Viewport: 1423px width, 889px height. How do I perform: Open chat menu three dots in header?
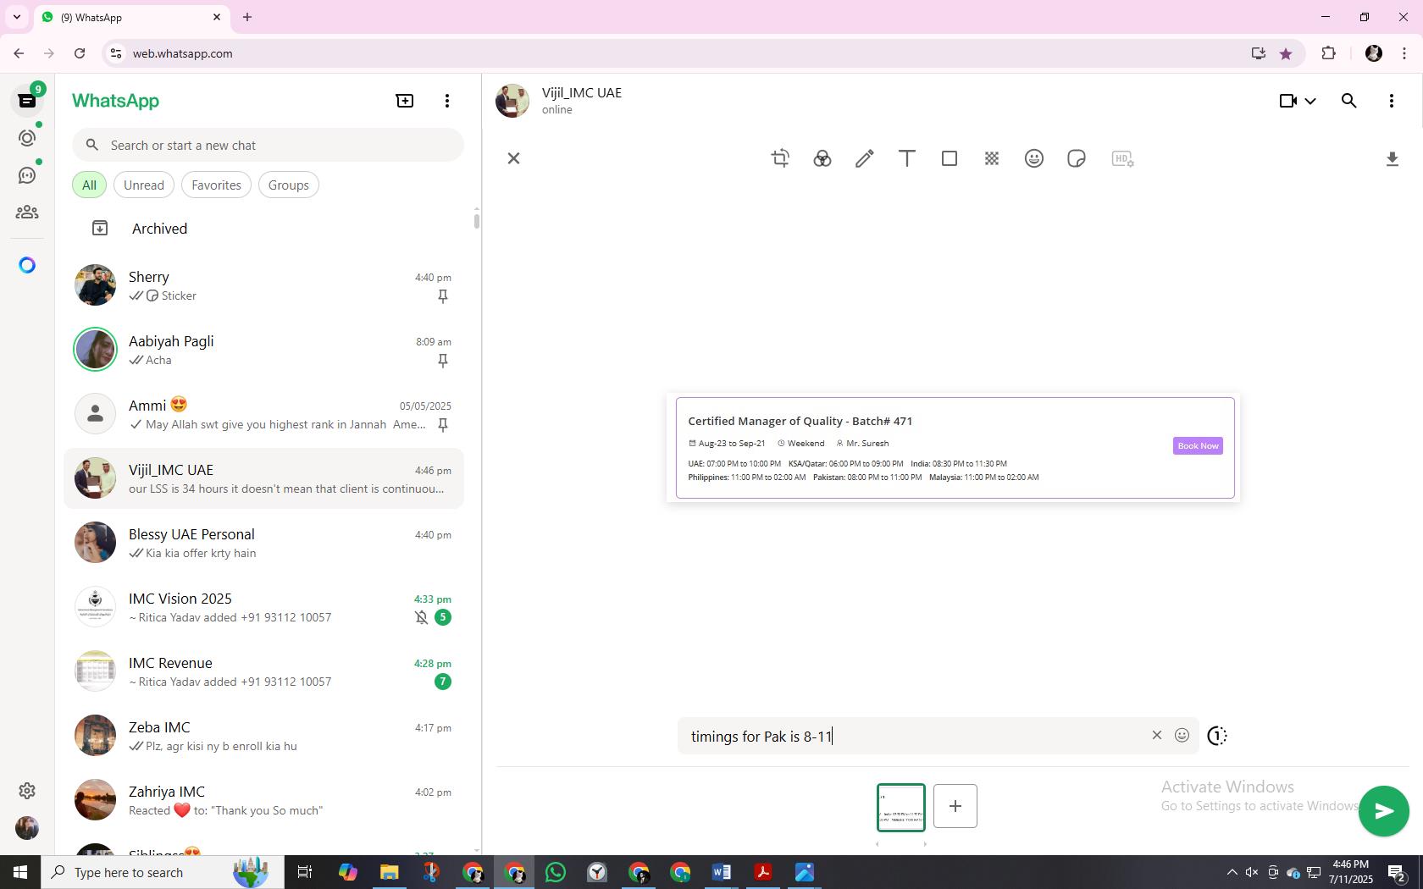pyautogui.click(x=1391, y=101)
